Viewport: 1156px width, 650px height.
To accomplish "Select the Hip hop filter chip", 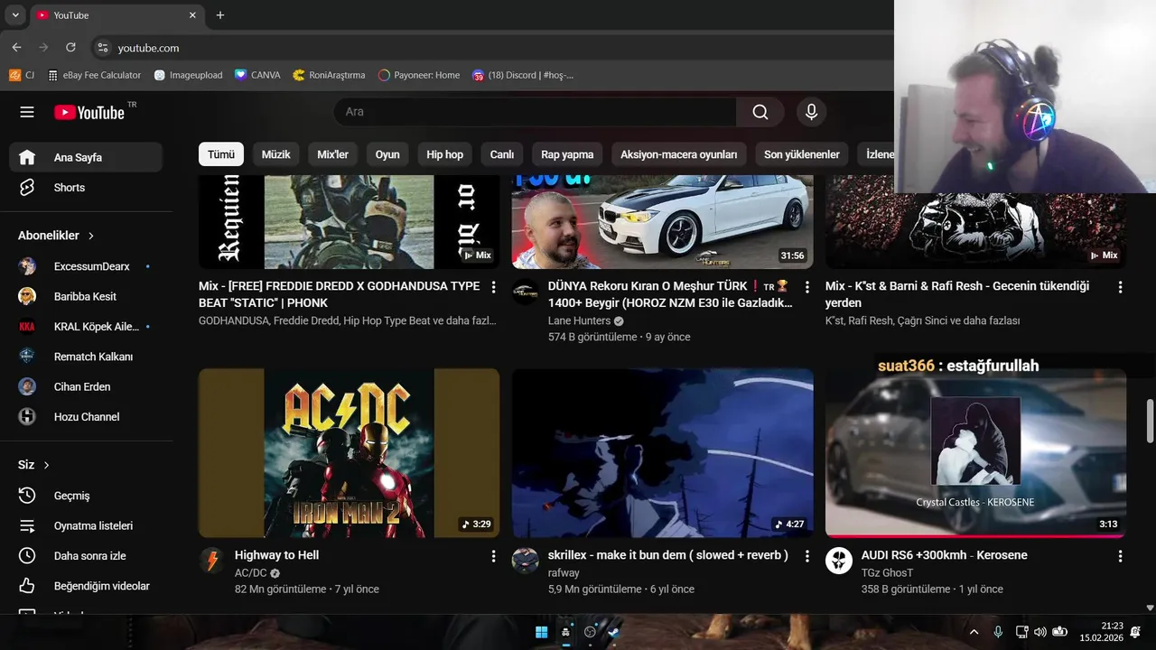I will 444,154.
